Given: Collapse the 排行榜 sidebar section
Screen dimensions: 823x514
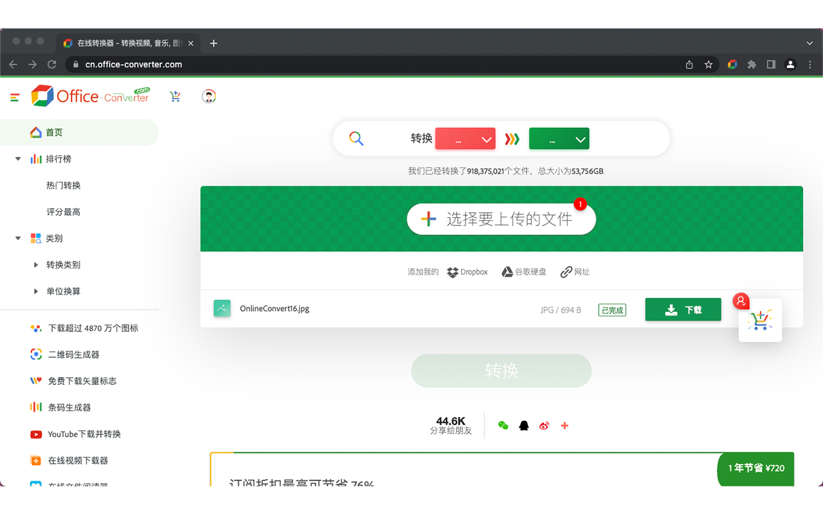Looking at the screenshot, I should [x=18, y=159].
